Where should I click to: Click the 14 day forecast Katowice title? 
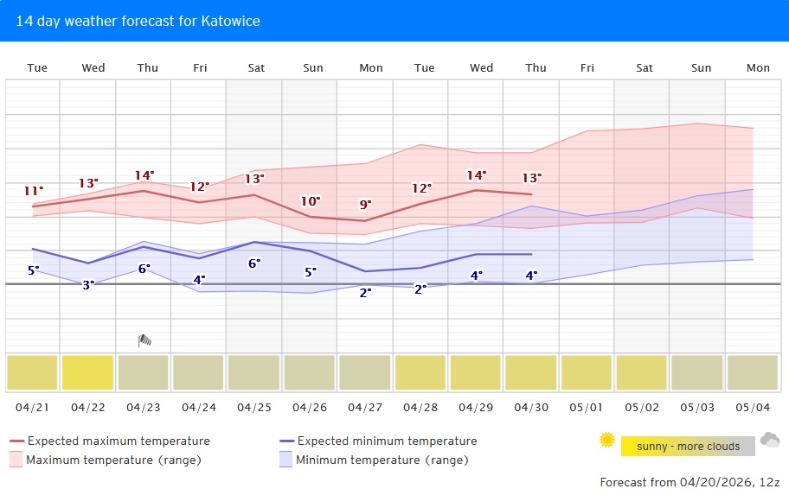coord(138,21)
